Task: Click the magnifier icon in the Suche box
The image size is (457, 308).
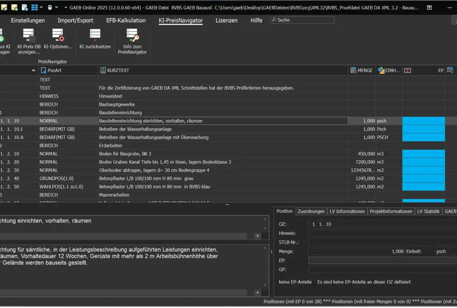Action: 274,20
